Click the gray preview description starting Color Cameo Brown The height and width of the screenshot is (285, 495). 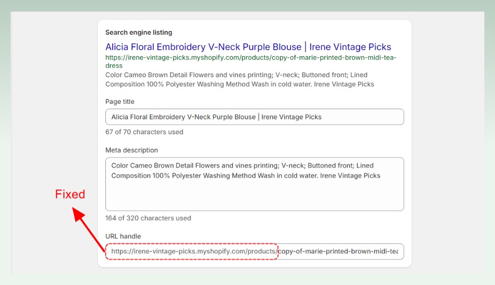(x=240, y=80)
